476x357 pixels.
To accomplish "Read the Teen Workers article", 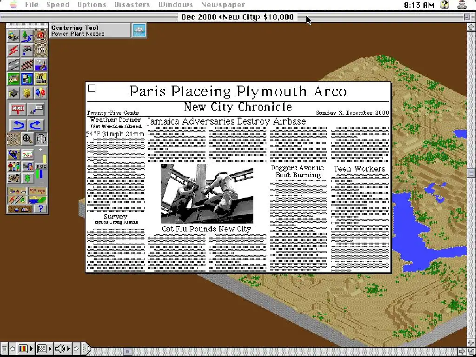I will [359, 169].
